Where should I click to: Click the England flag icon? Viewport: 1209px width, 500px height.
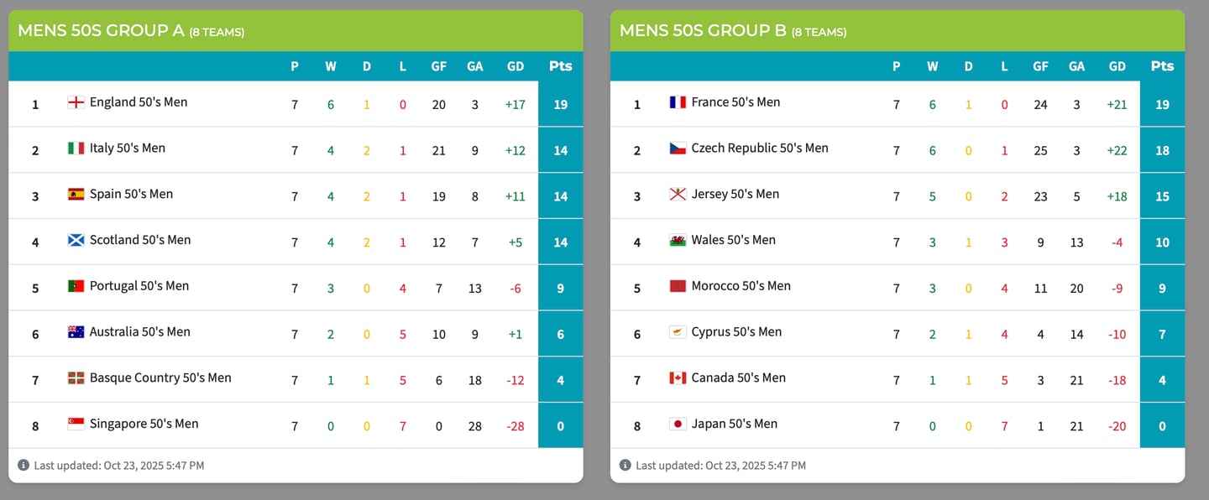tap(76, 102)
